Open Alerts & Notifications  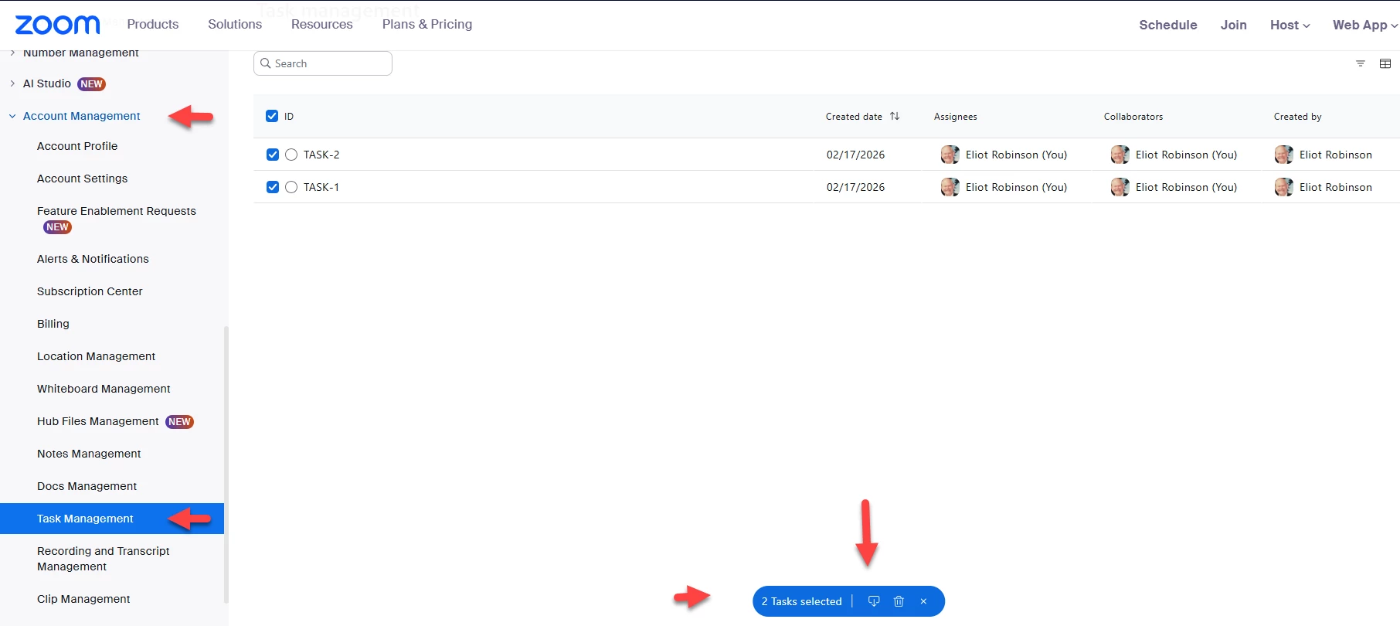click(93, 259)
